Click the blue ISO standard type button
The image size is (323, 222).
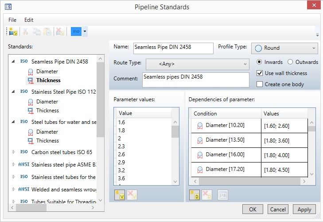pyautogui.click(x=76, y=32)
